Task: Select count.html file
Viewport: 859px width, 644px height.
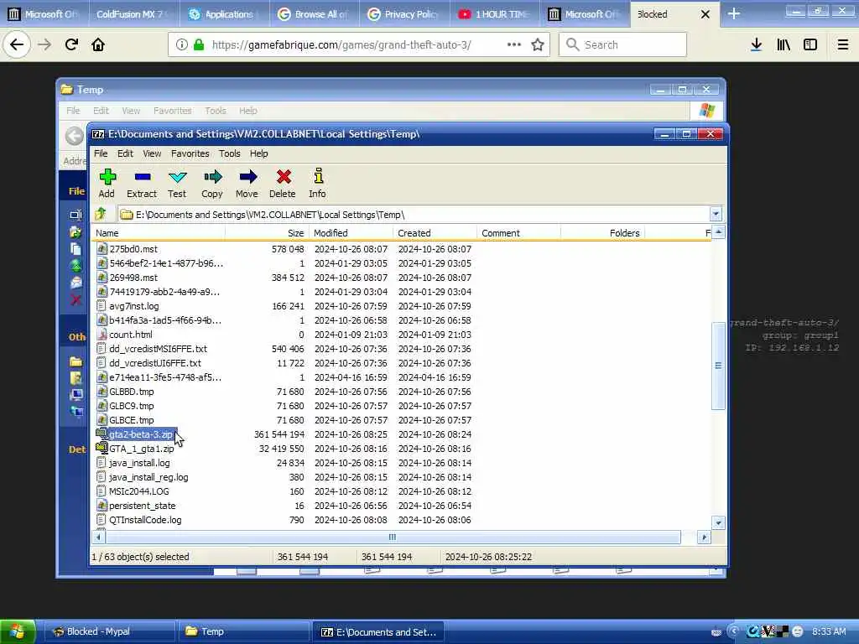Action: pyautogui.click(x=130, y=335)
